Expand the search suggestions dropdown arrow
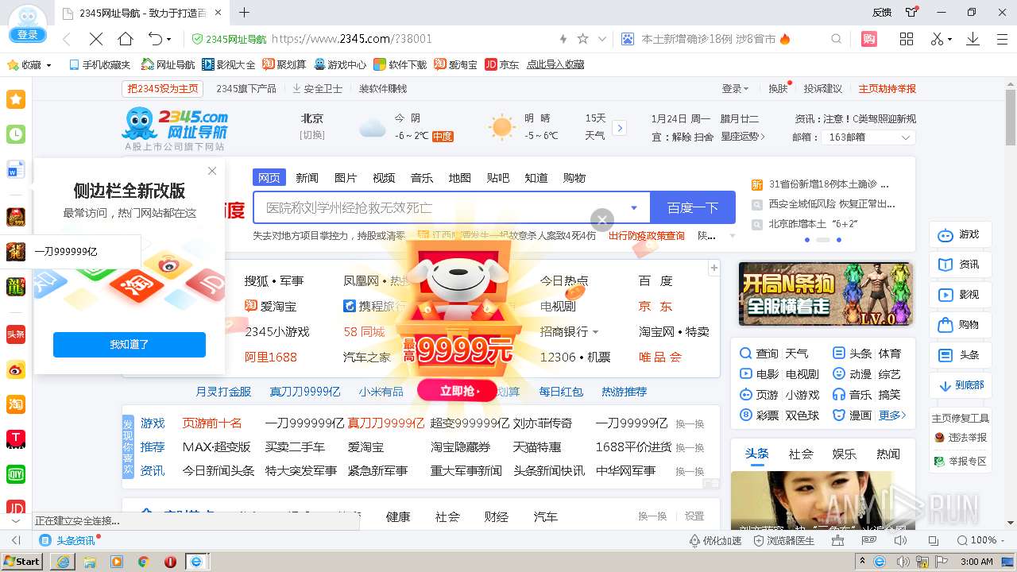This screenshot has width=1017, height=572. (x=634, y=208)
